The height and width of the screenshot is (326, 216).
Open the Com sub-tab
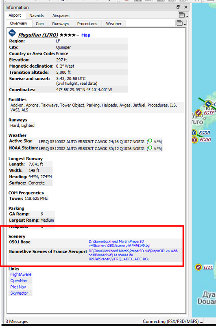tap(39, 24)
